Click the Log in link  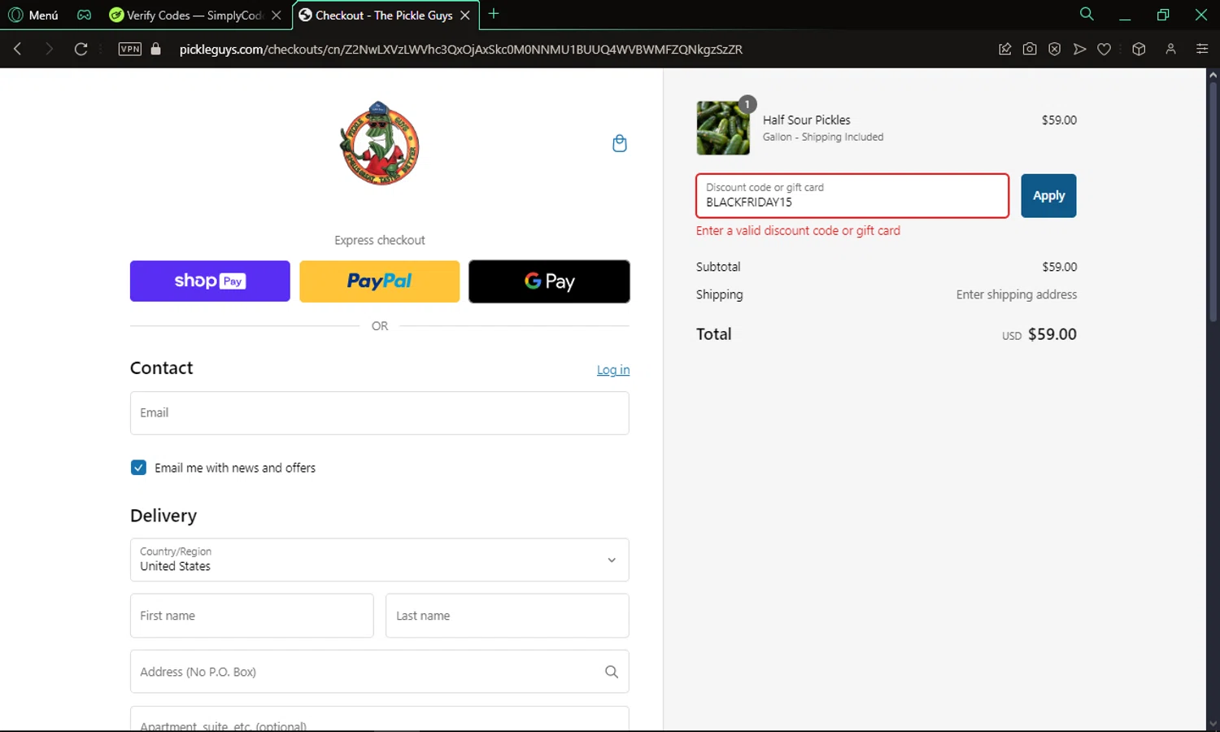613,370
